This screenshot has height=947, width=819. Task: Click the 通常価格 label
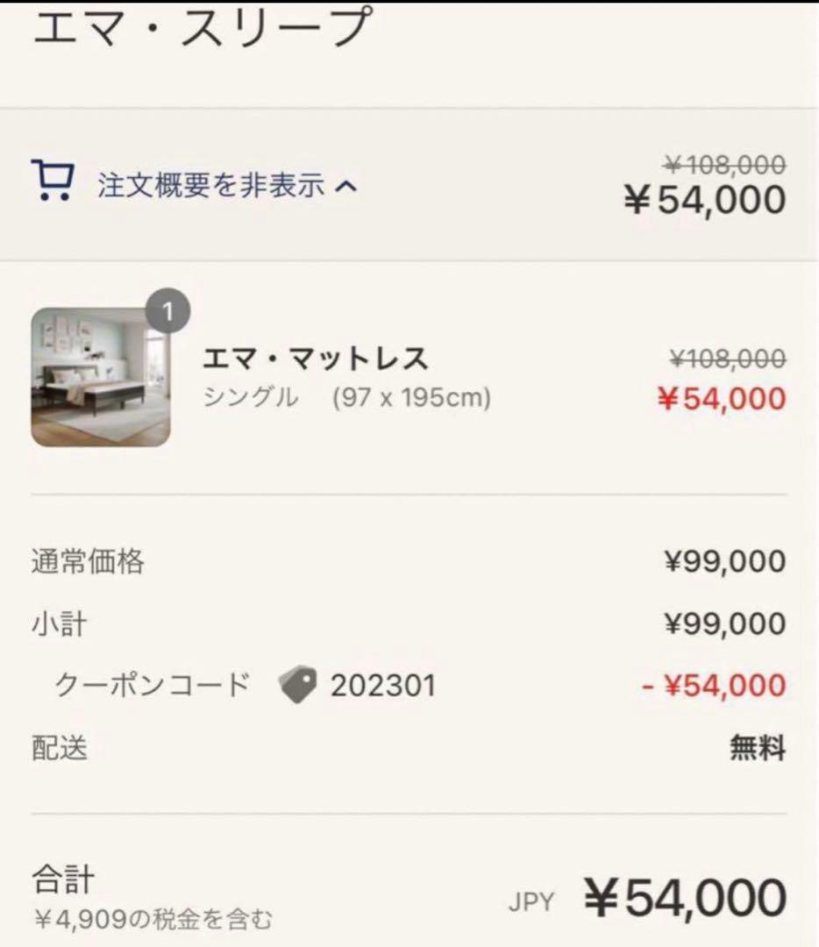tap(88, 561)
